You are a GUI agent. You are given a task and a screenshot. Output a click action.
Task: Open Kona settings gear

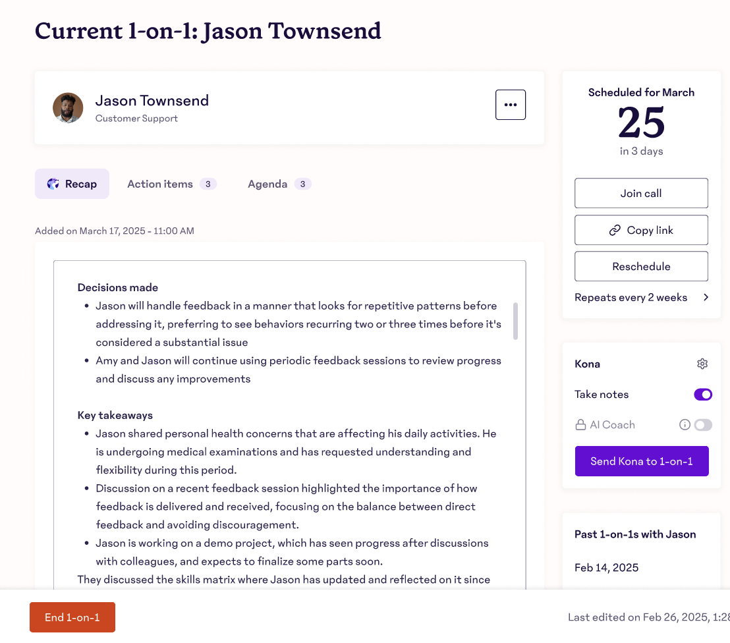click(x=702, y=364)
